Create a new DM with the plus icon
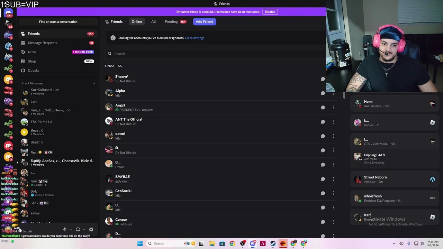Screen dimensions: 443x249 [x=94, y=83]
